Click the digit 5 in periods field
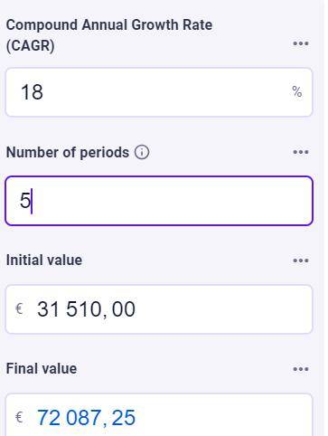 [x=25, y=201]
